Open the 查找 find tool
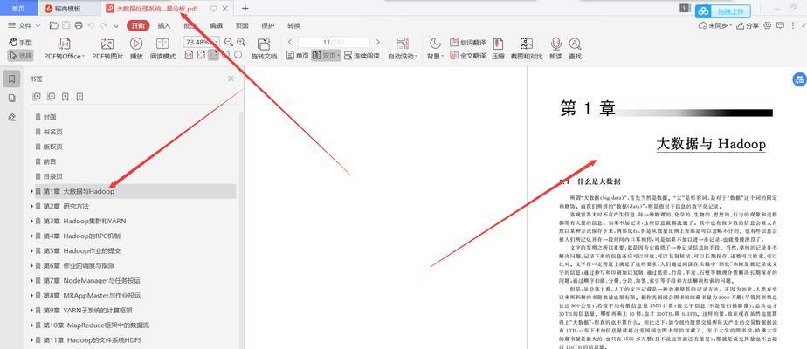 point(575,49)
